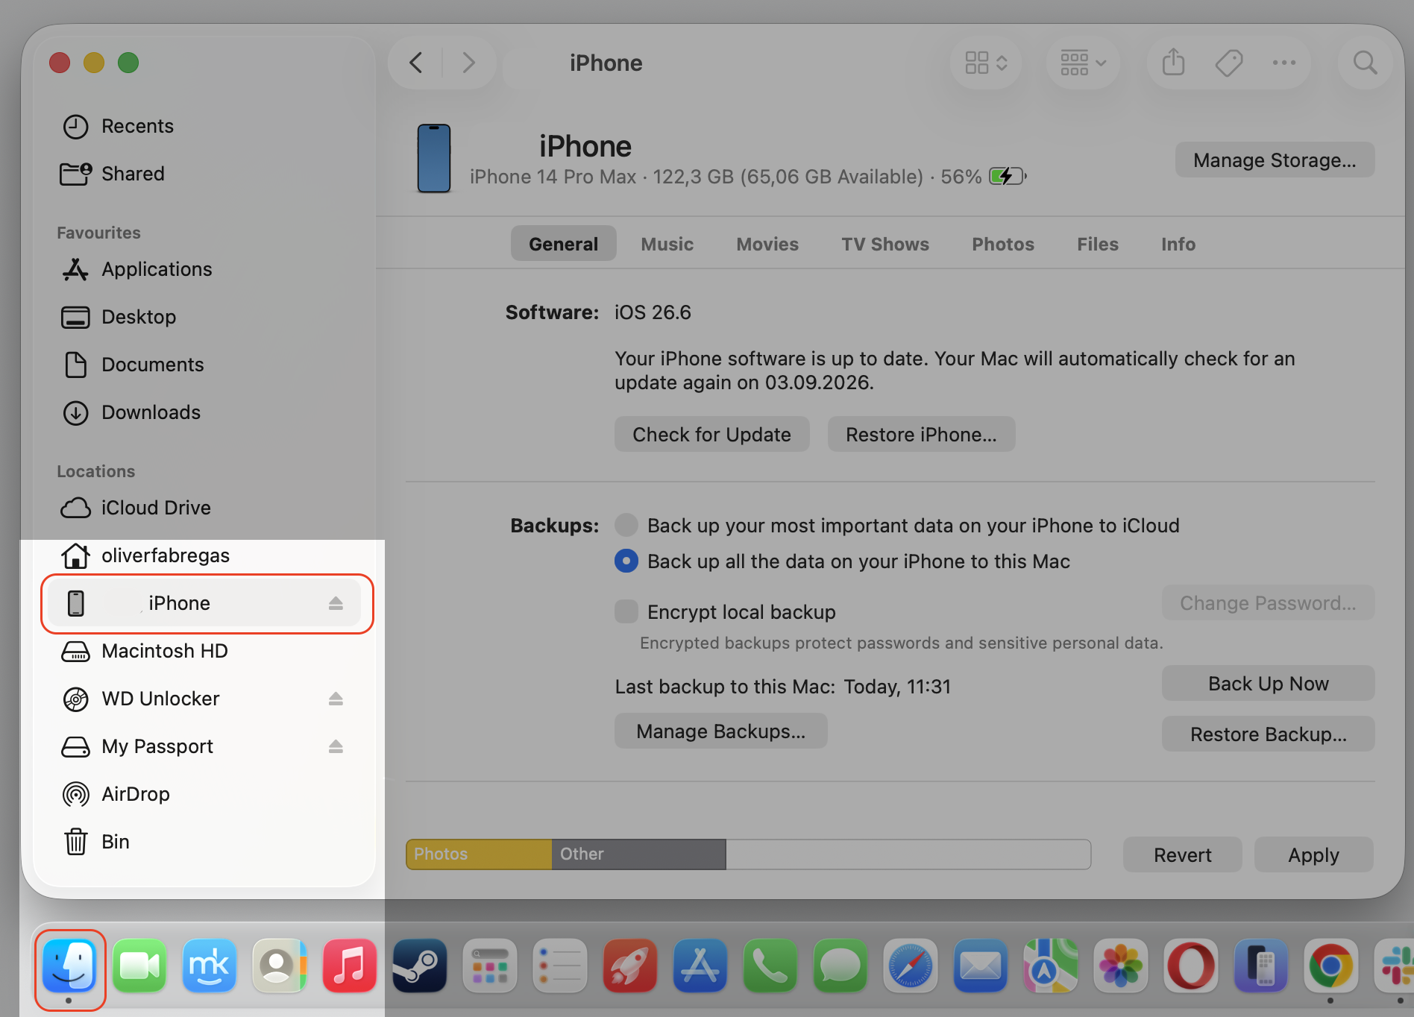Viewport: 1414px width, 1017px height.
Task: Open Opera from the Dock
Action: tap(1191, 966)
